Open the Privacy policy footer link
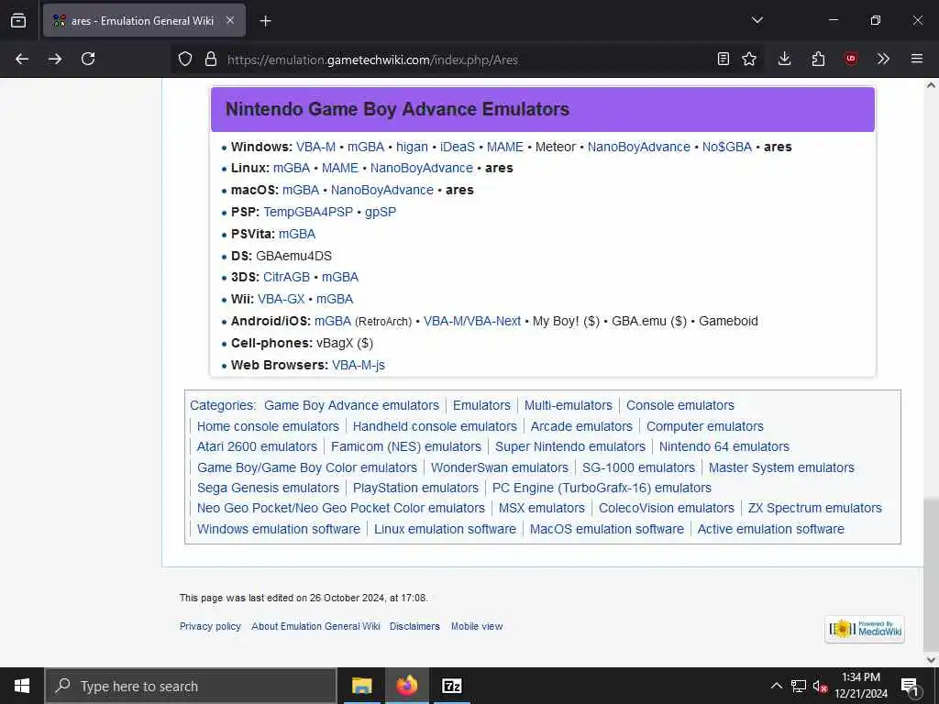 [210, 626]
